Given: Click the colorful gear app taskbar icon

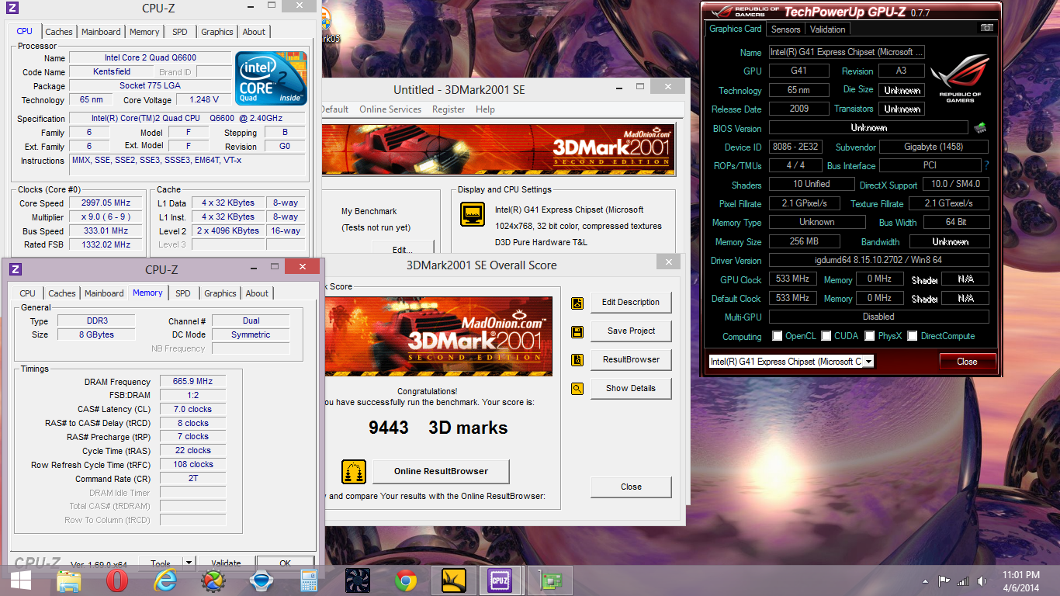Looking at the screenshot, I should click(x=213, y=580).
